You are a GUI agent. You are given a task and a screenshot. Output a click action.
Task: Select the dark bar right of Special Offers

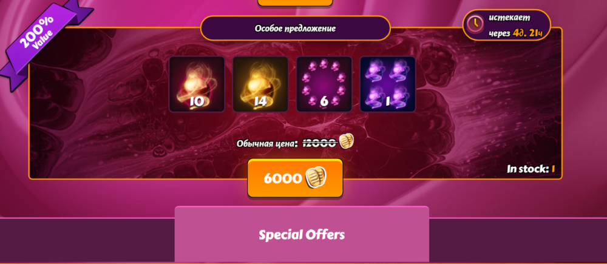pyautogui.click(x=518, y=240)
